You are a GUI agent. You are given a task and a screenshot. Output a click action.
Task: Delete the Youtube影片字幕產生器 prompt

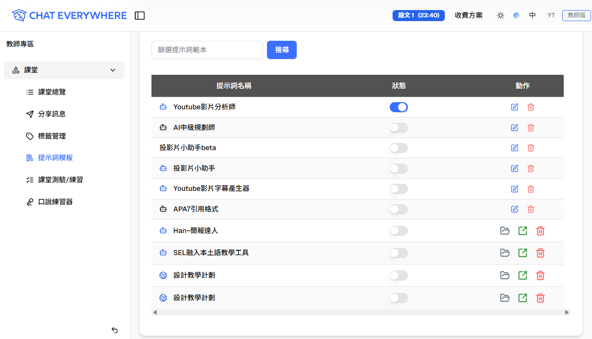pos(531,188)
